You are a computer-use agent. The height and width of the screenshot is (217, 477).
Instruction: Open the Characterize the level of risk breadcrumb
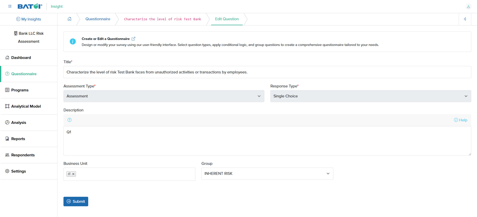(x=162, y=19)
